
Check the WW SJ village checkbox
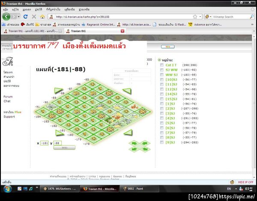pos(162,75)
